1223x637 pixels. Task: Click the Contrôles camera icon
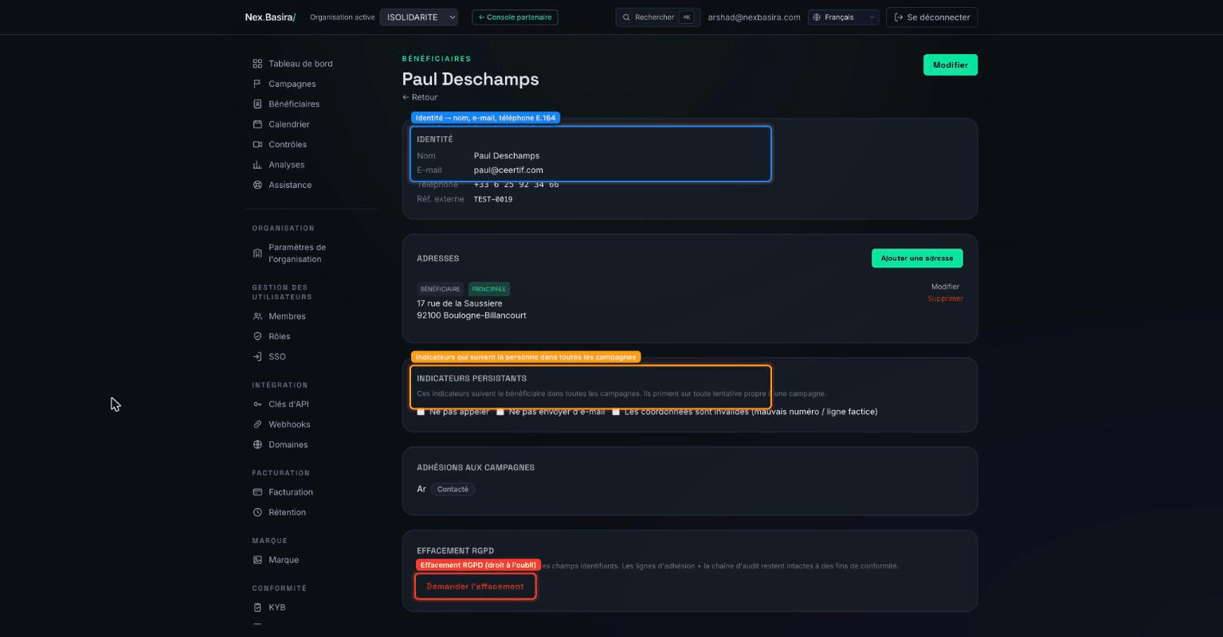point(257,145)
